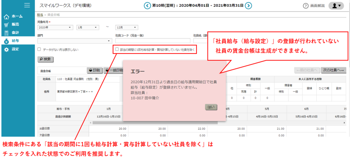Click the 本人に該当する控除 header
Screen dimensions: 350x160
[x=310, y=79]
